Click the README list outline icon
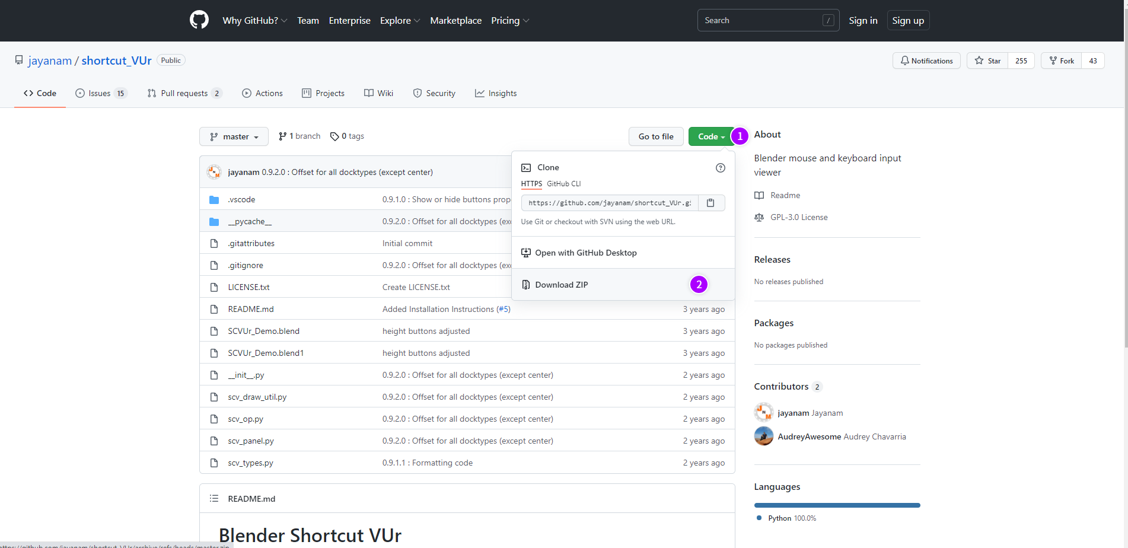 point(214,499)
